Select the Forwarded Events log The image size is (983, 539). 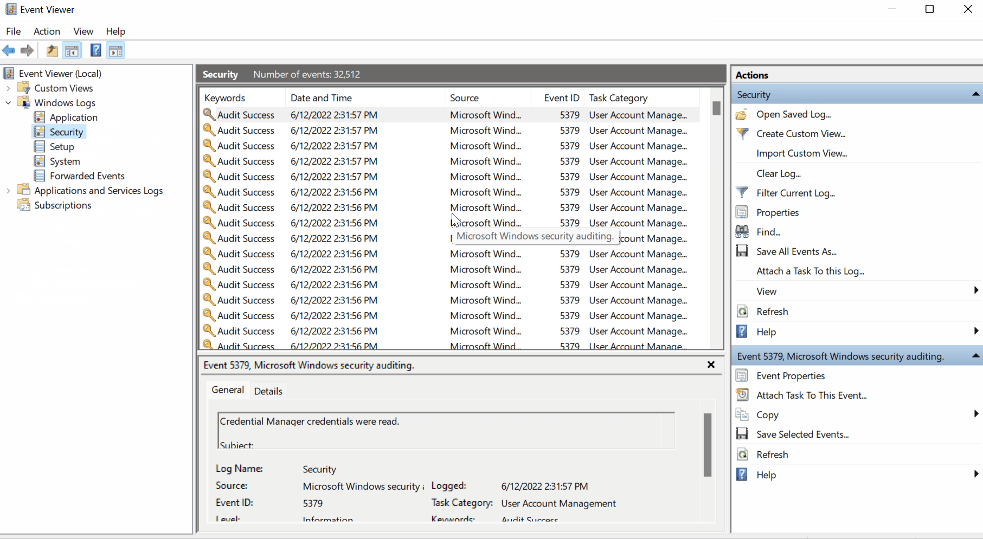pos(87,176)
